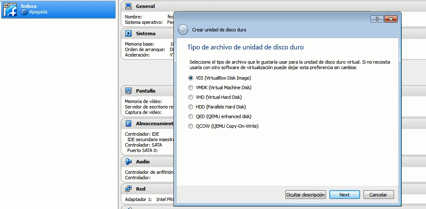Click the Cancelar button
The image size is (426, 209).
tap(378, 195)
